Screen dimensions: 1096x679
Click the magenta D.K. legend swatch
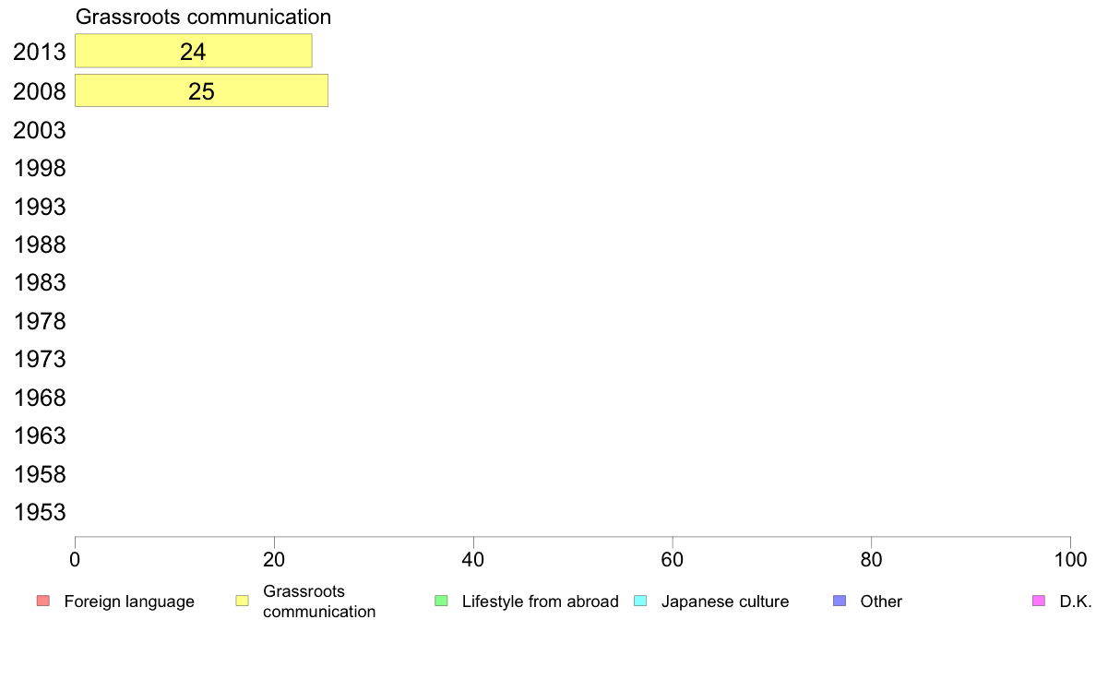(x=1039, y=601)
